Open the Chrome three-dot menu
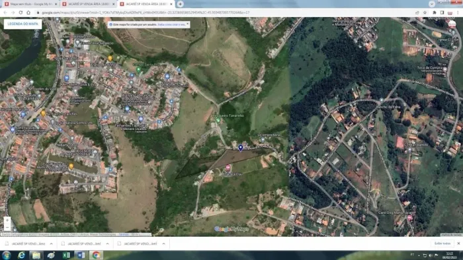The image size is (463, 260). 458,13
